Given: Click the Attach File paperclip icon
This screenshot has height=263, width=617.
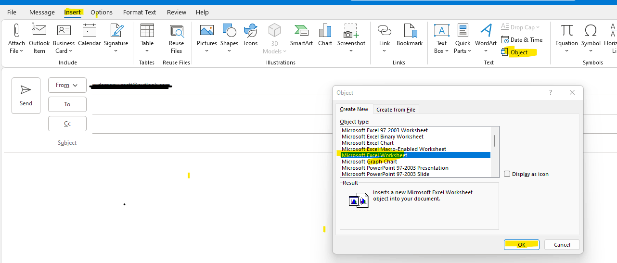Looking at the screenshot, I should [16, 31].
